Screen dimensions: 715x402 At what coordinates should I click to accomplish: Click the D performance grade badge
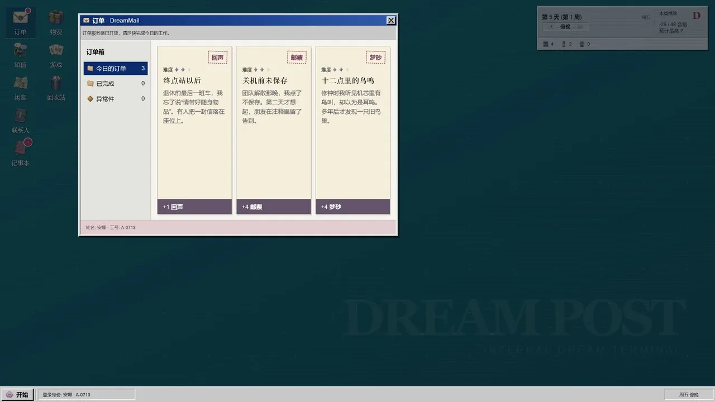(697, 16)
